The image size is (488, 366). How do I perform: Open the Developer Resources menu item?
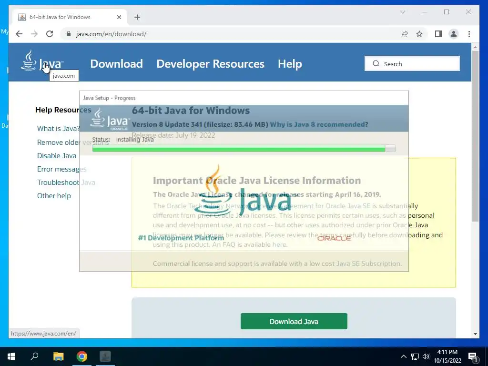coord(210,64)
